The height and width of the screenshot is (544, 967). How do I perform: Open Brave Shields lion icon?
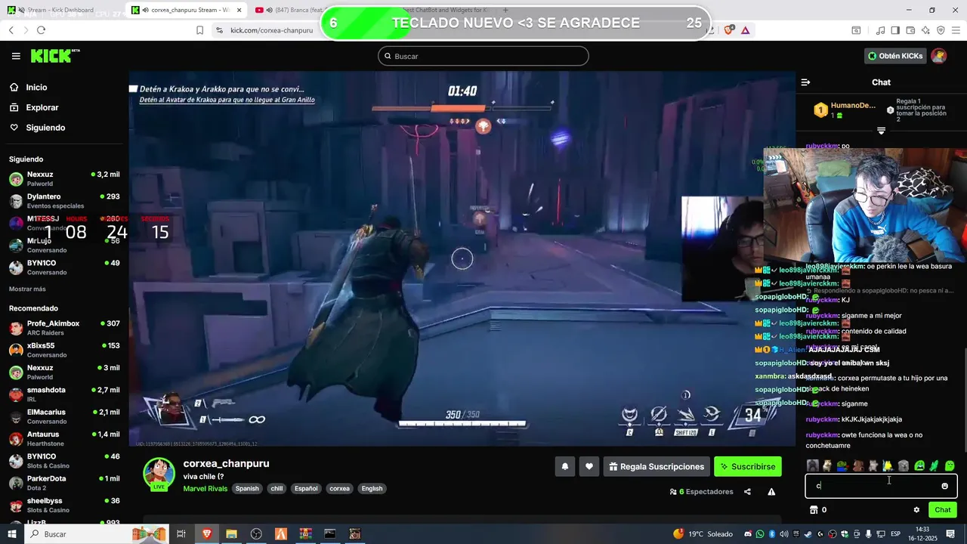tap(729, 30)
